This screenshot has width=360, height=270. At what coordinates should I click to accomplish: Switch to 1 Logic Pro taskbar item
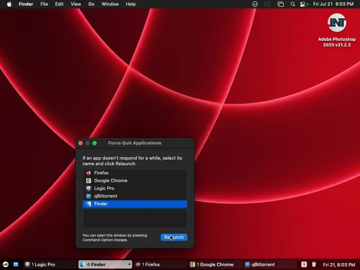[x=50, y=264]
